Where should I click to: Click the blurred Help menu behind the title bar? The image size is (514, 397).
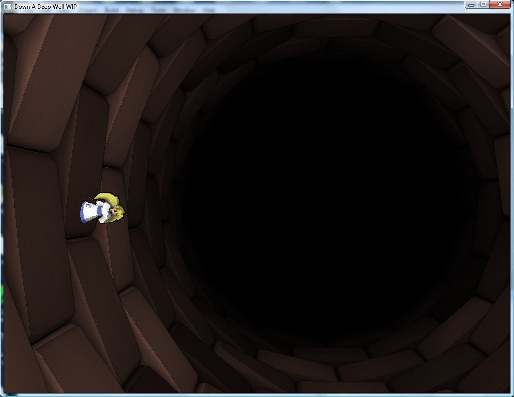(x=209, y=10)
